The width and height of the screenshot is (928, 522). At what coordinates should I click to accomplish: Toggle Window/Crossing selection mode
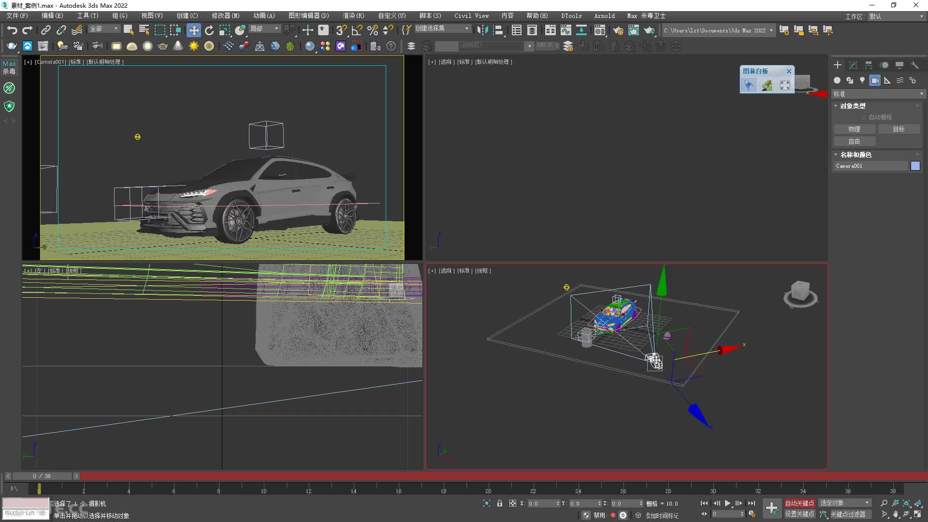[175, 30]
